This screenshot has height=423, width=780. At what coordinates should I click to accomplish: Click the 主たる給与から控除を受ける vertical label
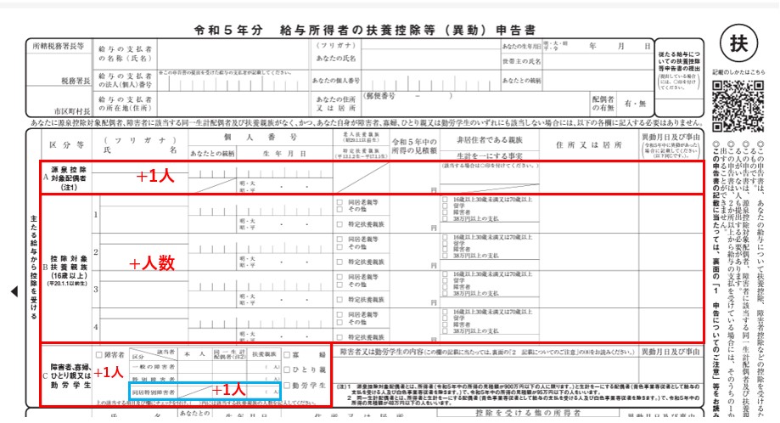tap(33, 267)
